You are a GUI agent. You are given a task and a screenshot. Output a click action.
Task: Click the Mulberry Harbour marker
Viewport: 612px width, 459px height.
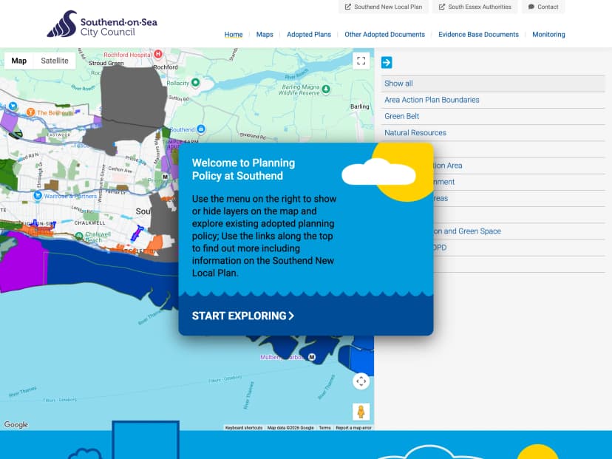point(312,357)
